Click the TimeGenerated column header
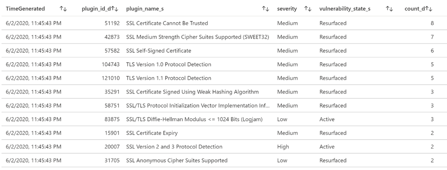447x170 pixels. tap(26, 9)
